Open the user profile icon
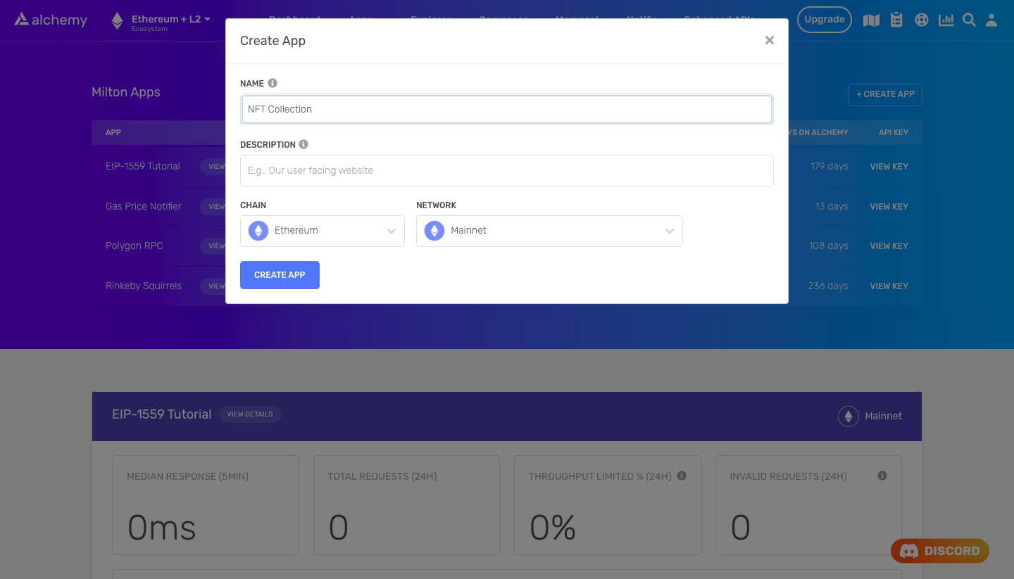This screenshot has width=1014, height=579. point(991,20)
